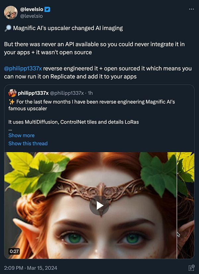Screen dimensions: 199x274
Task: Click the levelsio profile avatar
Action: pyautogui.click(x=11, y=12)
